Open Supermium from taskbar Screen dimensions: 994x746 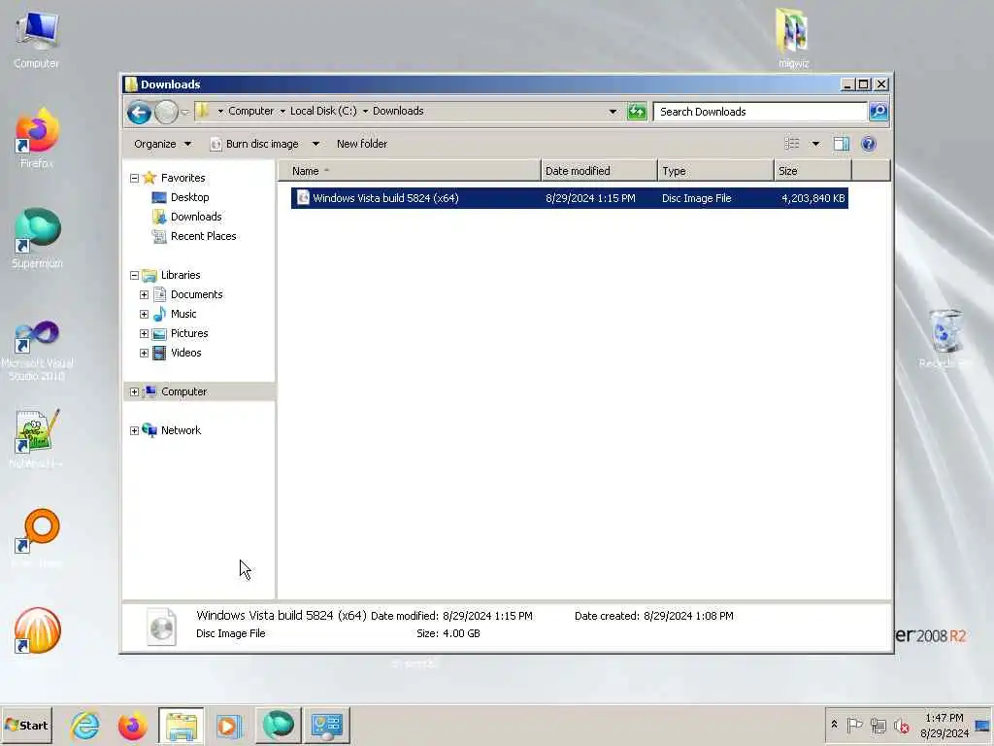[x=279, y=725]
